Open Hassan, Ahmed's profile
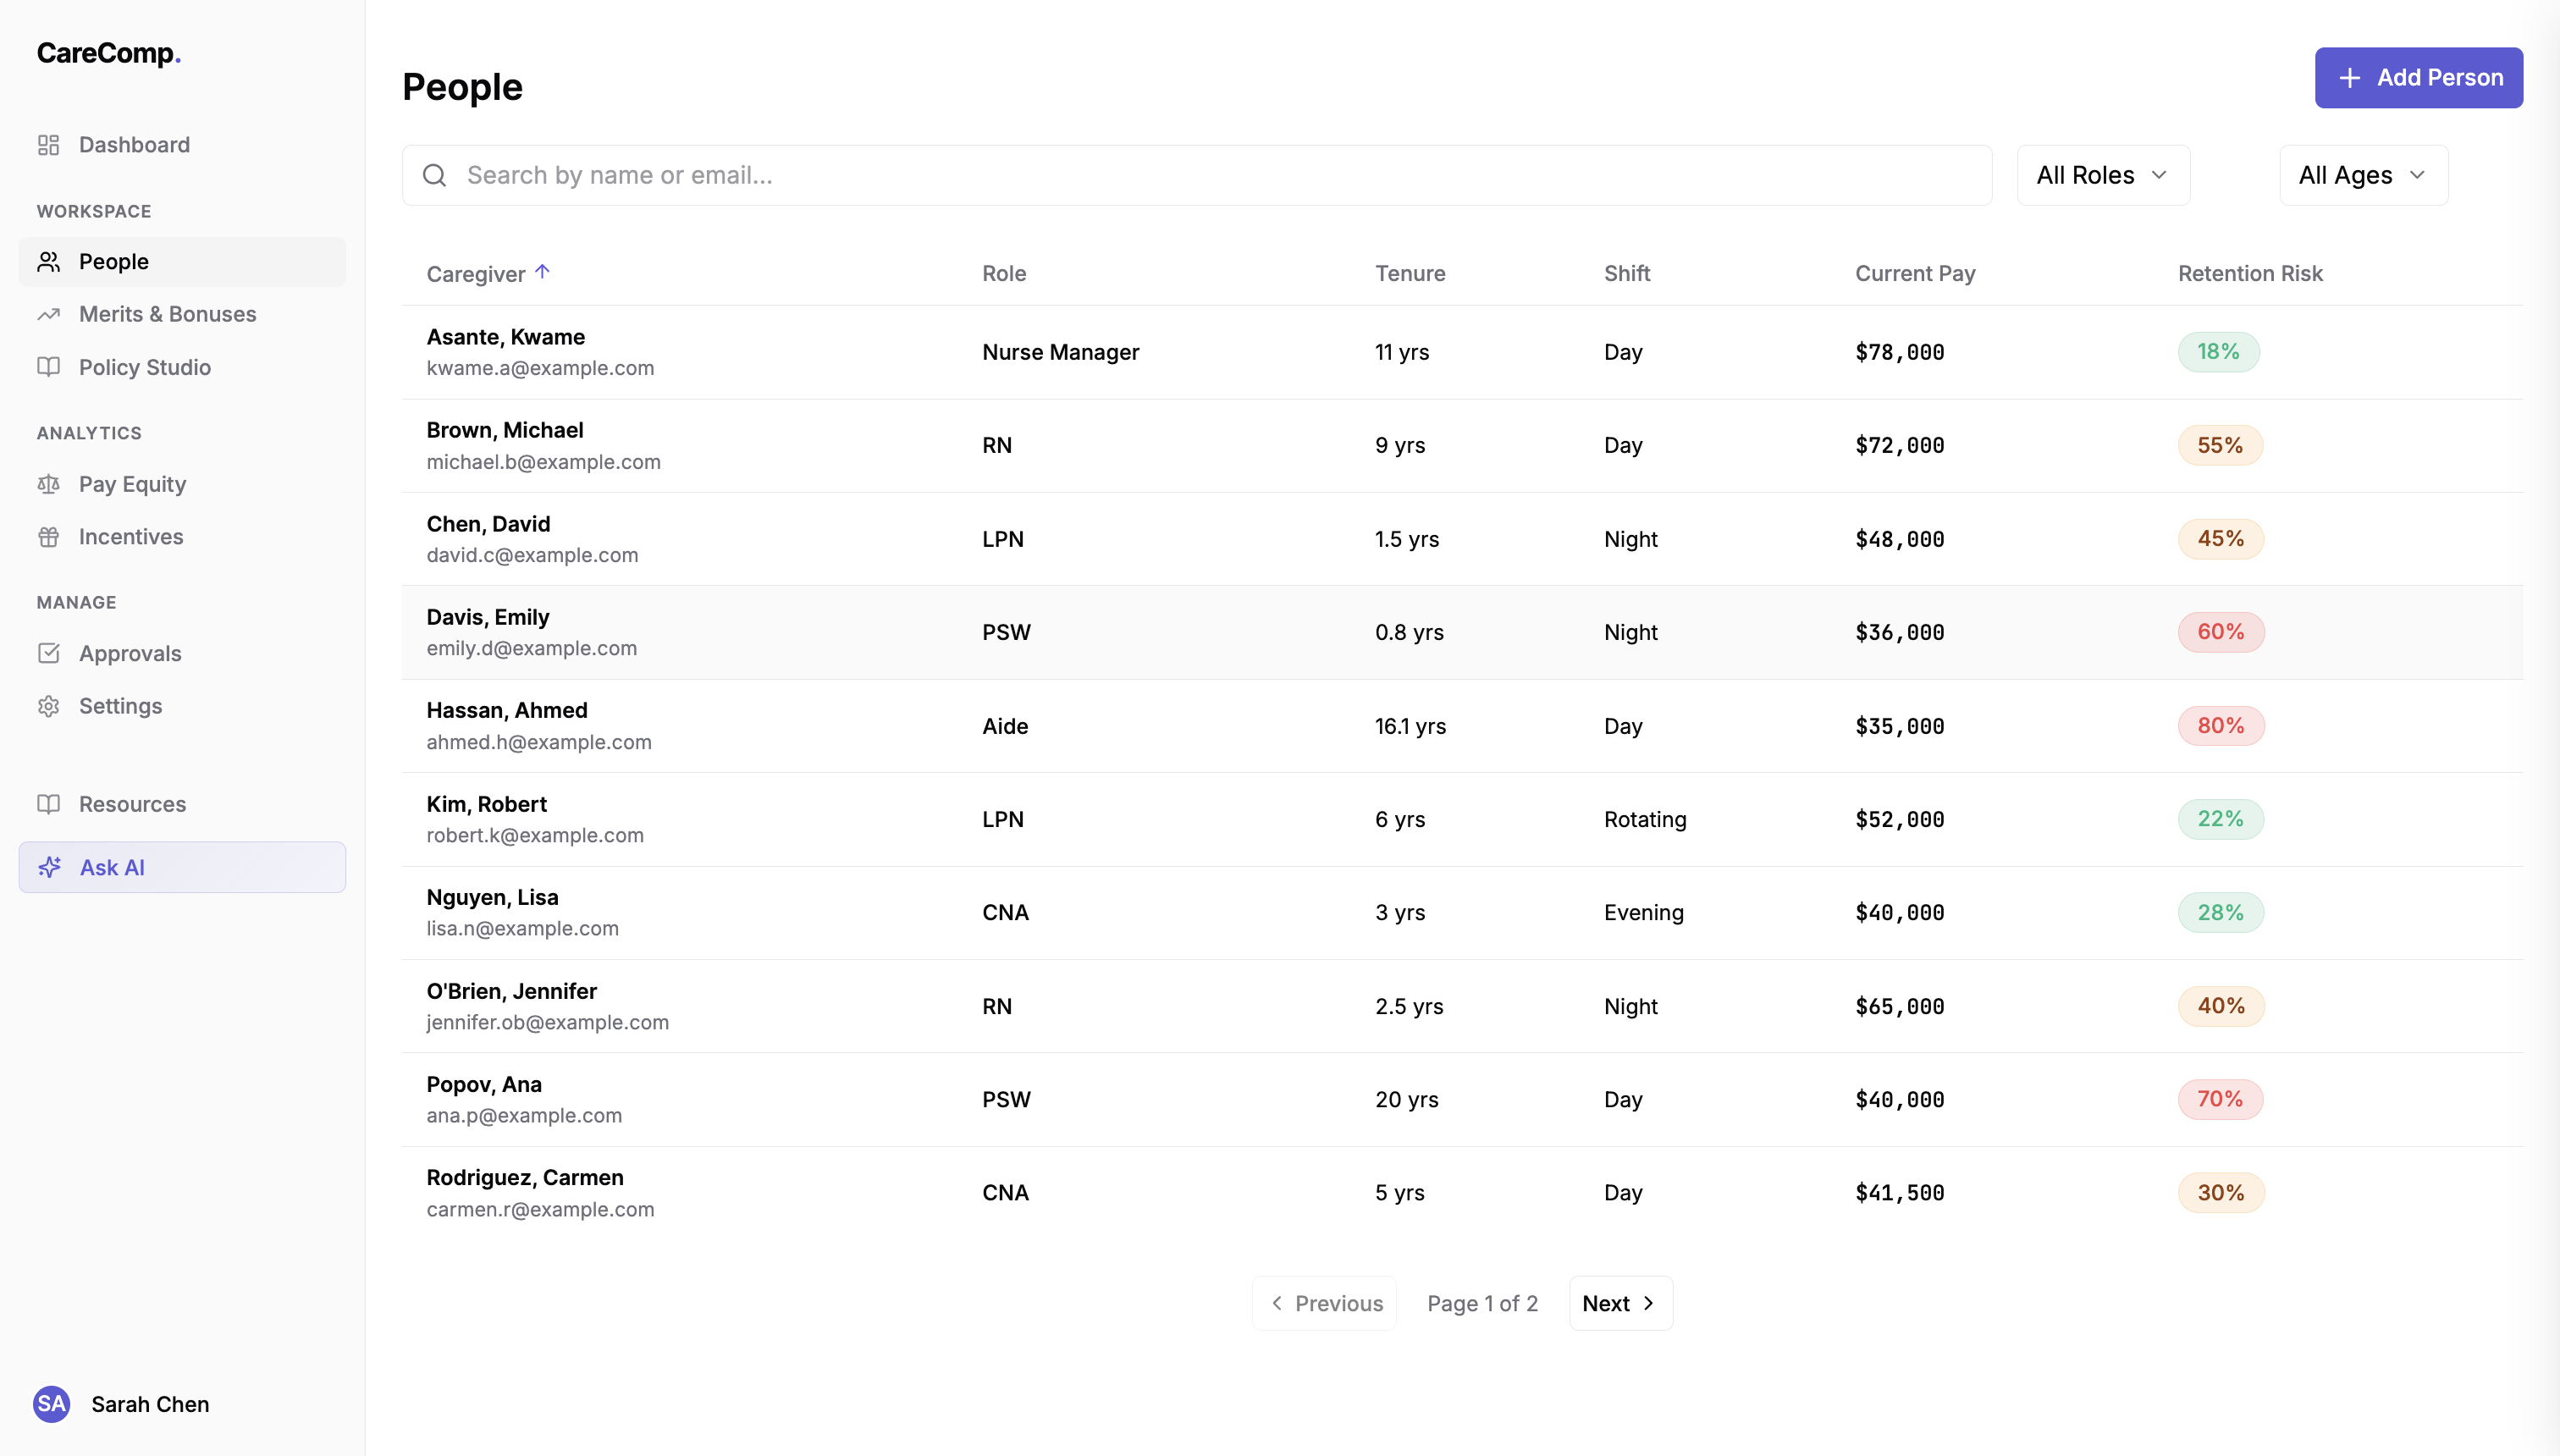This screenshot has width=2560, height=1456. point(507,710)
